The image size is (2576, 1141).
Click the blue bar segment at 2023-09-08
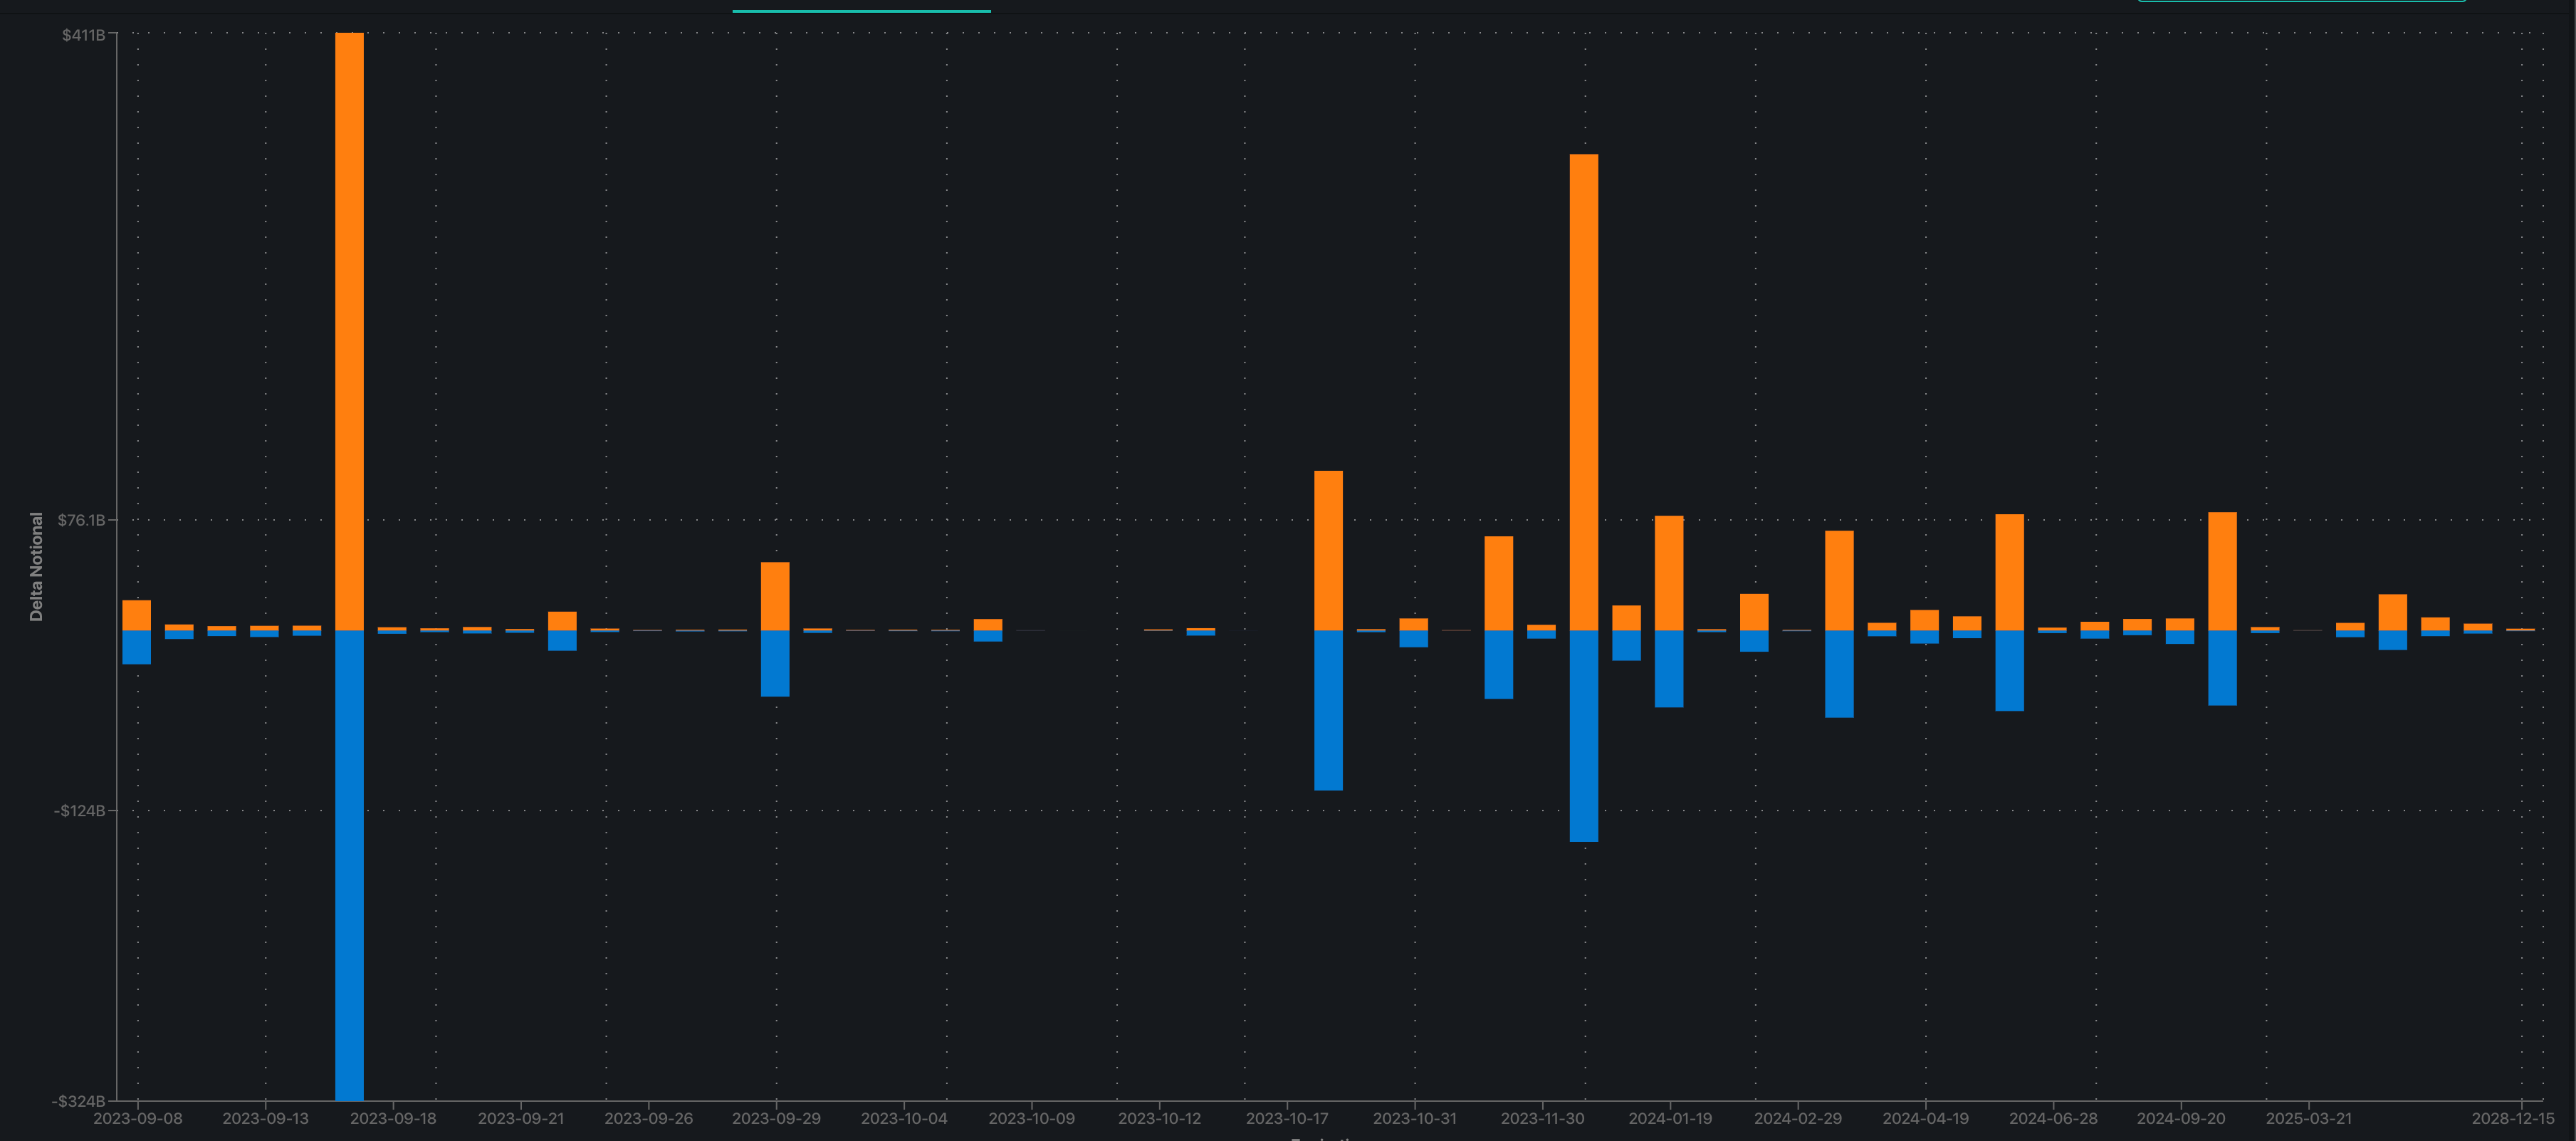[x=137, y=647]
